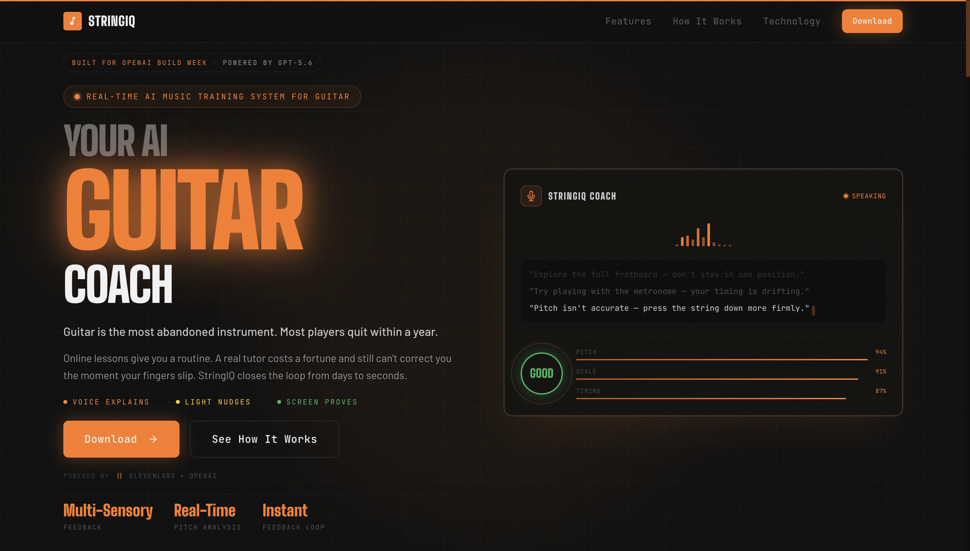The image size is (970, 551).
Task: Click the "YOUR AI" headline text
Action: point(116,141)
